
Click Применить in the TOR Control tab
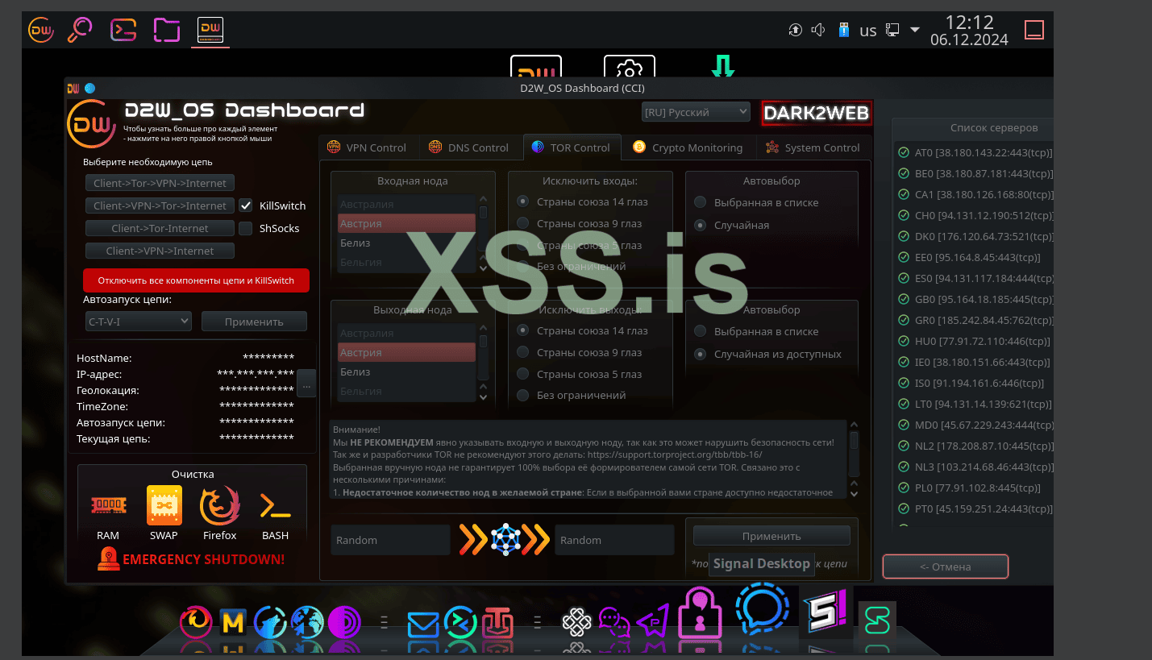click(771, 536)
